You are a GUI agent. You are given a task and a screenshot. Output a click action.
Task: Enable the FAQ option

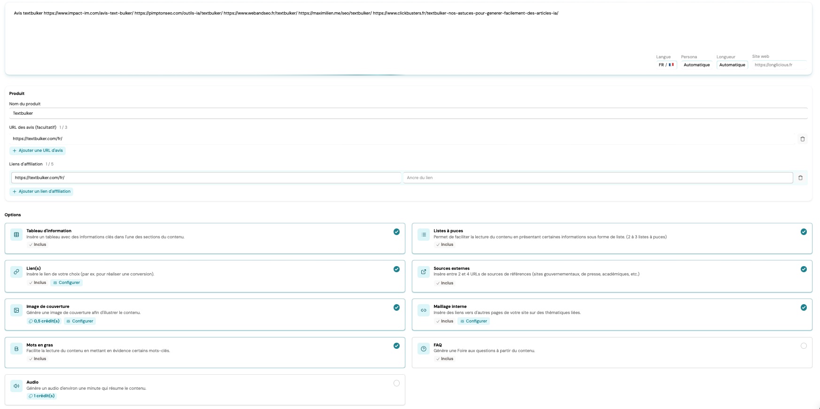(x=804, y=346)
